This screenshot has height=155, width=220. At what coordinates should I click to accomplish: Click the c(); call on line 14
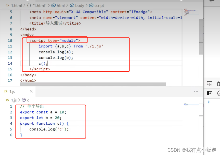coord(43,63)
